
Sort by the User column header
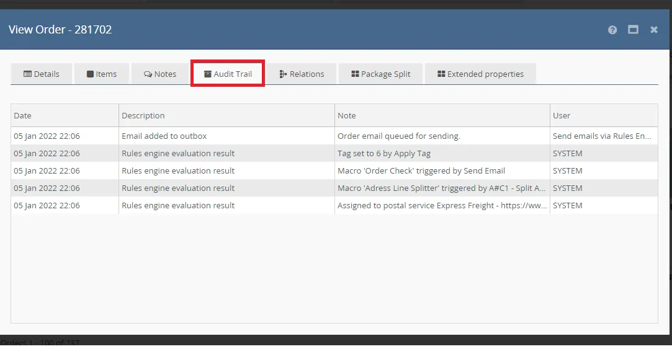[x=604, y=116]
